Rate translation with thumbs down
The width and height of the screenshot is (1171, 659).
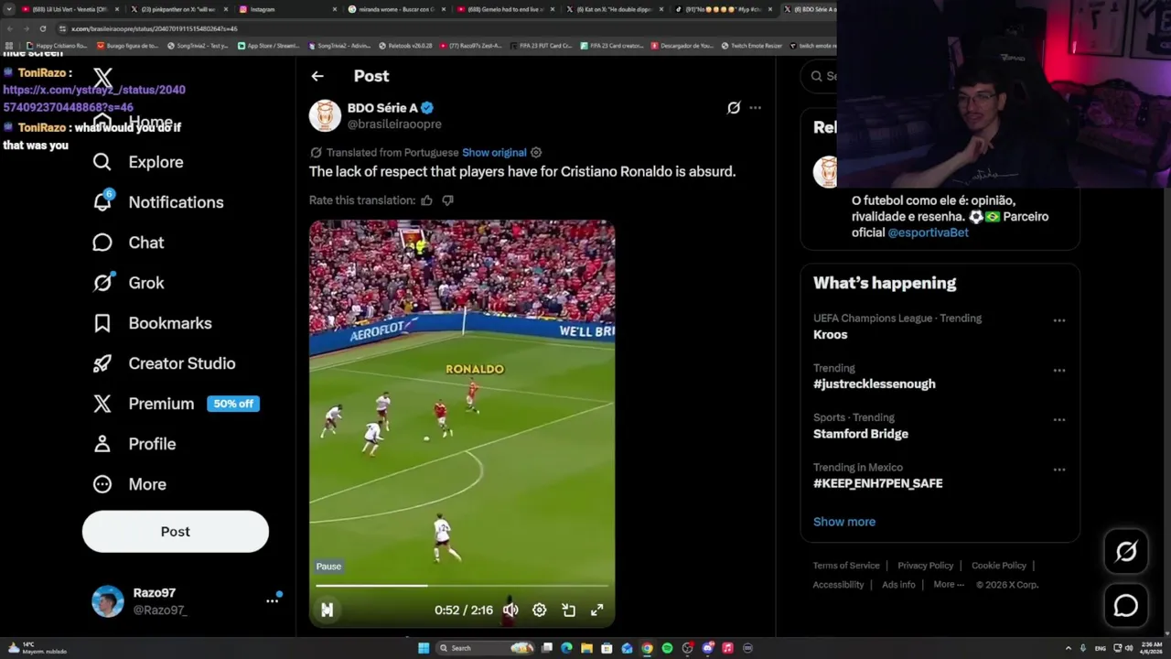(447, 200)
